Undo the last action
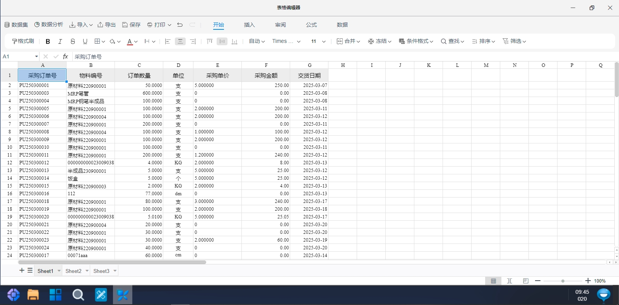This screenshot has height=305, width=619. pyautogui.click(x=180, y=25)
